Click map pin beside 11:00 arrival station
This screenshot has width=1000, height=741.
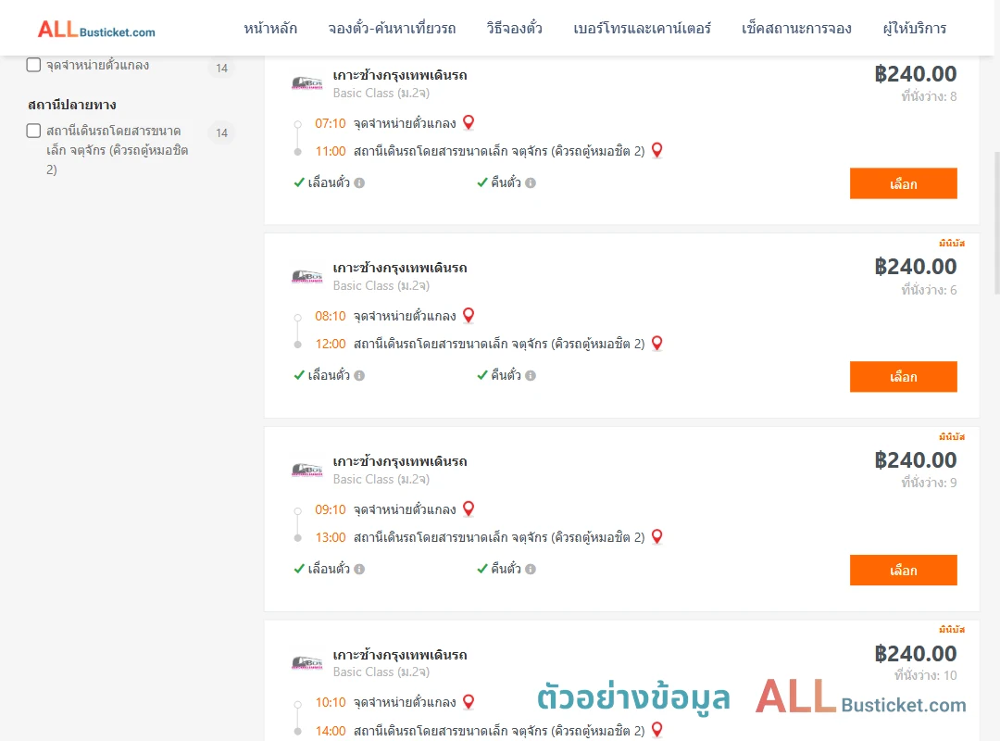tap(656, 151)
